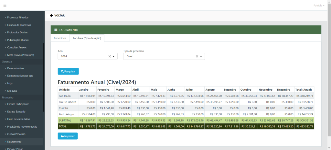331x150 pixels.
Task: Open the hamburger menu icon
Action: (x=5, y=6)
